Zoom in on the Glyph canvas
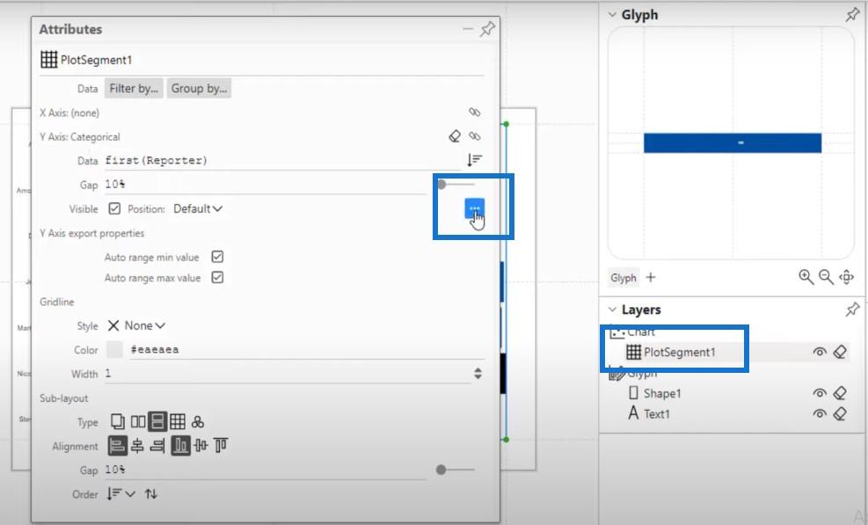Image resolution: width=868 pixels, height=525 pixels. (806, 277)
